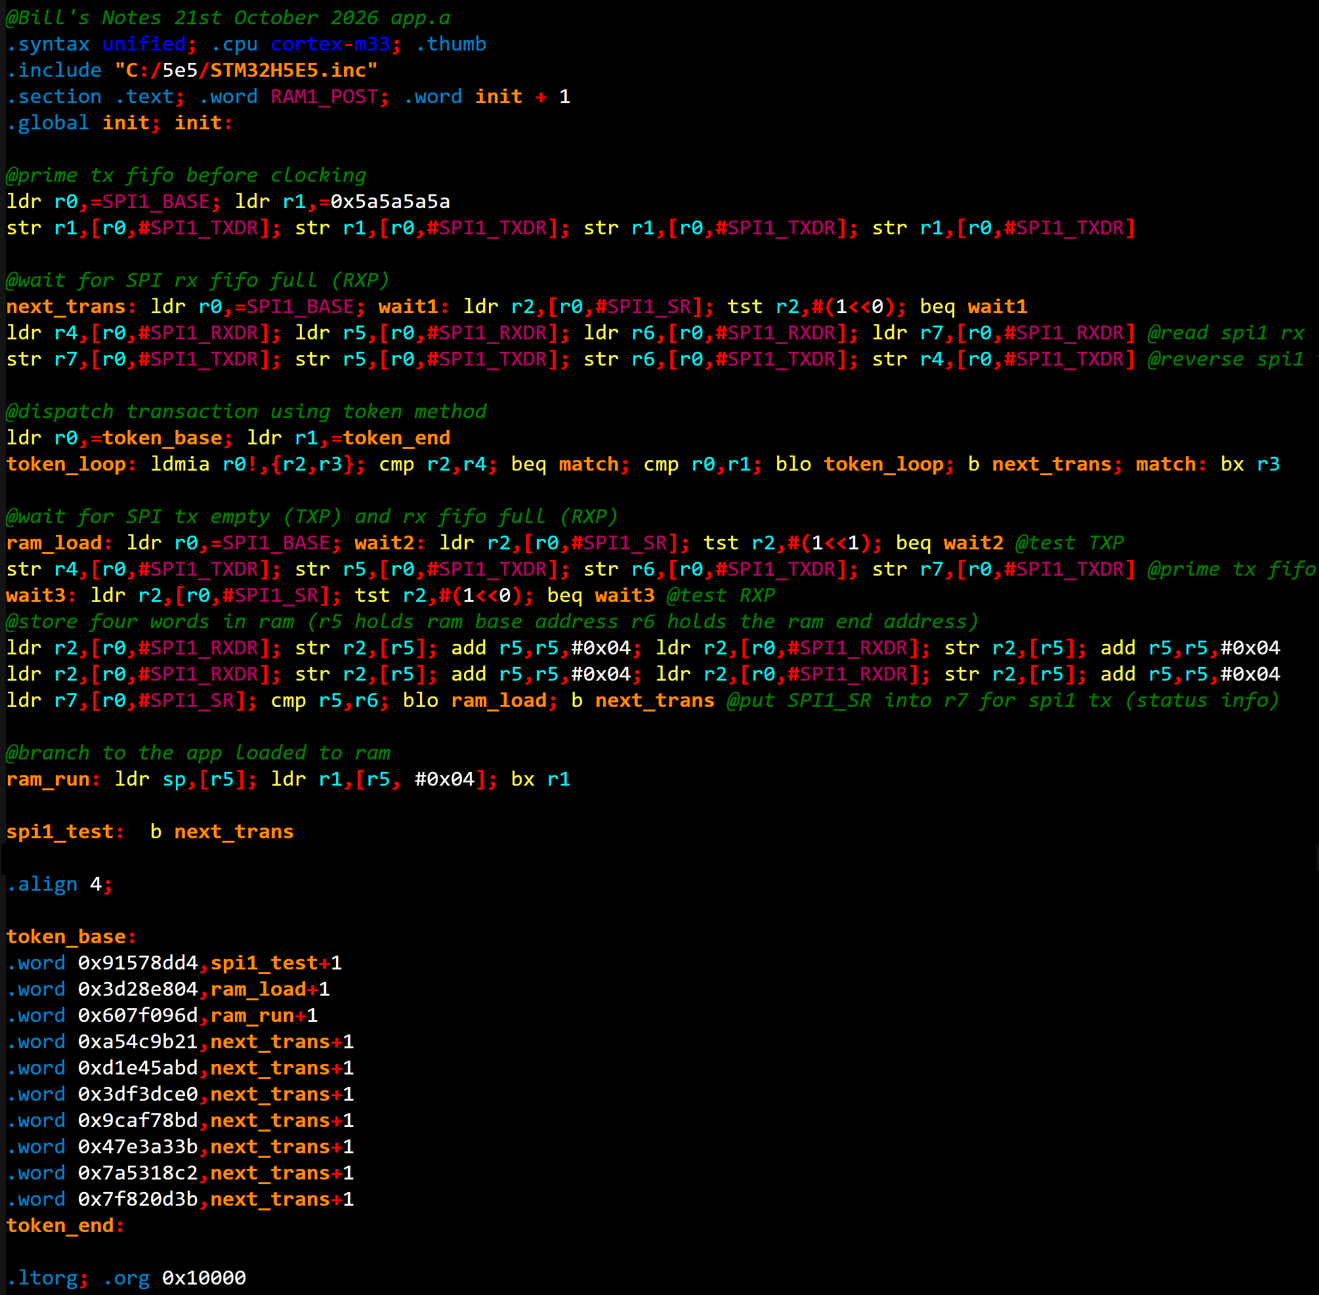Viewport: 1319px width, 1295px height.
Task: Click 'RAM1_POST' in the section line
Action: (324, 96)
